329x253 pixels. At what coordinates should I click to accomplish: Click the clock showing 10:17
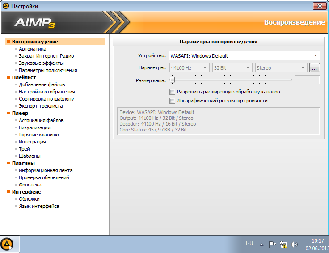click(317, 240)
